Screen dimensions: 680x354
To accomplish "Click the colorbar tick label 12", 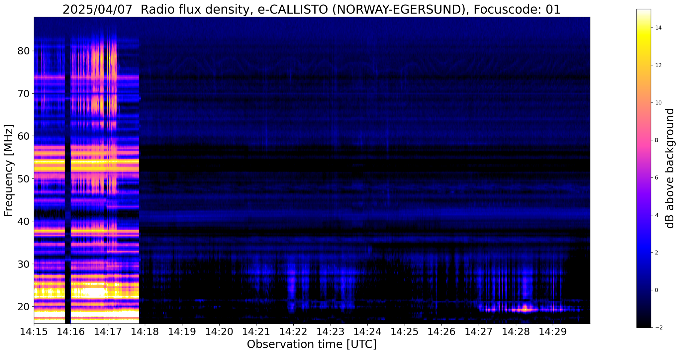I will [658, 65].
